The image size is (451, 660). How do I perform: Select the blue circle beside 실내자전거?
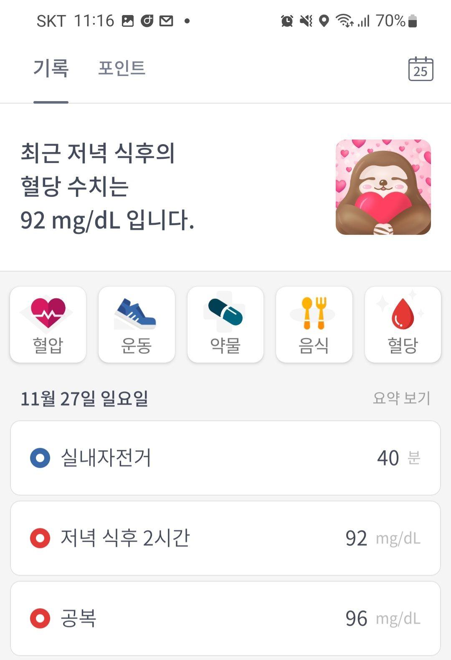pos(40,458)
